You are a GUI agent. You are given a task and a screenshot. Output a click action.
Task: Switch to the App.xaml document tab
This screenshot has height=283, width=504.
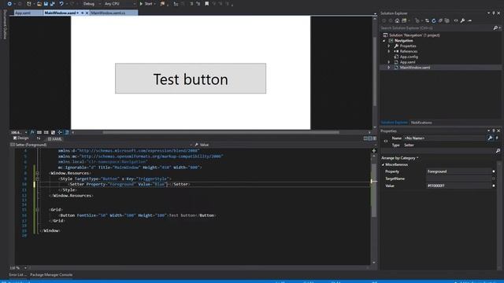[28, 13]
